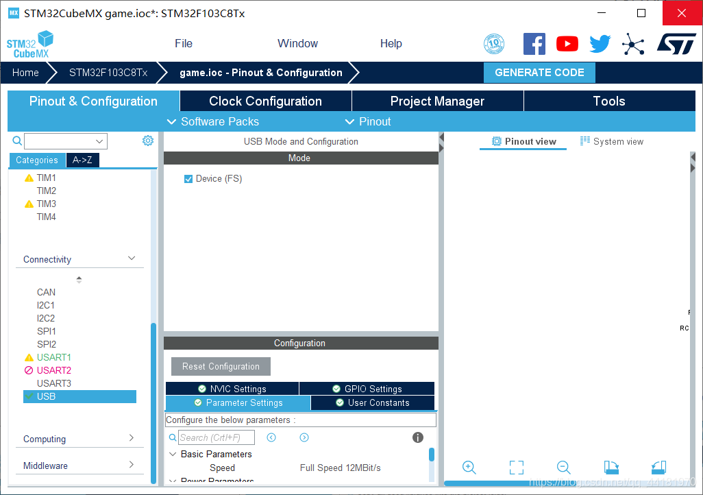
Task: Go to next parameter search result
Action: click(304, 437)
